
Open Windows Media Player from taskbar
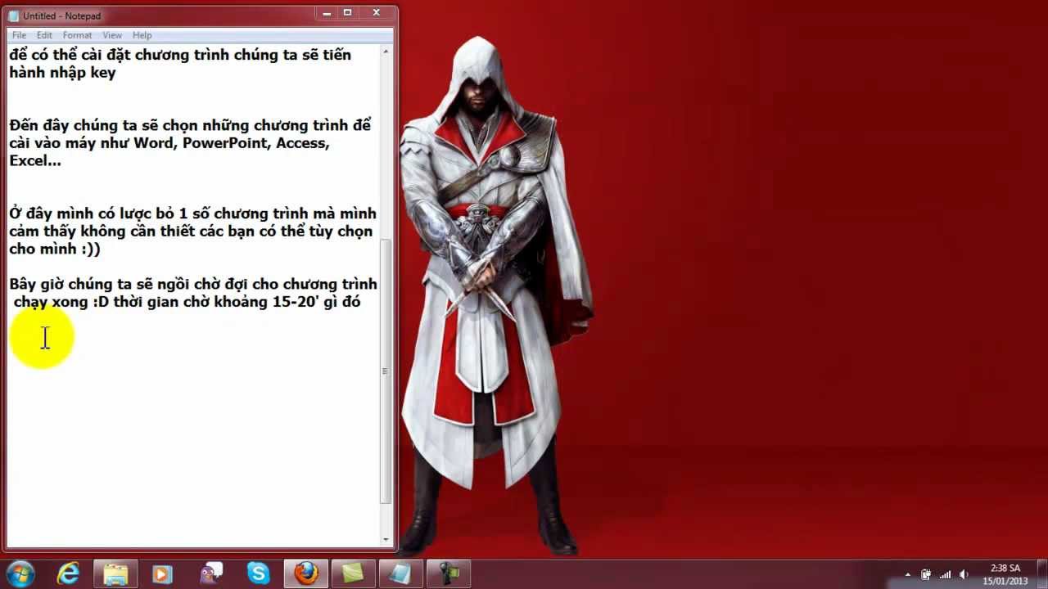point(163,573)
